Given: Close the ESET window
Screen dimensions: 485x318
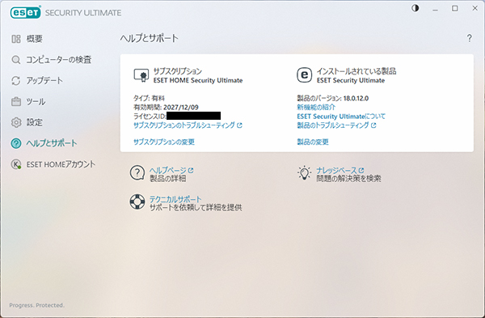Looking at the screenshot, I should [x=475, y=8].
